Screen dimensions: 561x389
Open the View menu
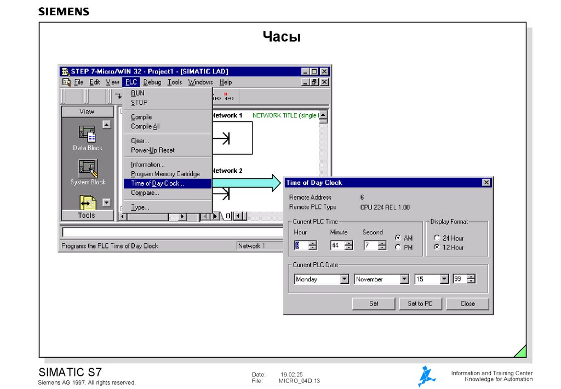pyautogui.click(x=112, y=82)
